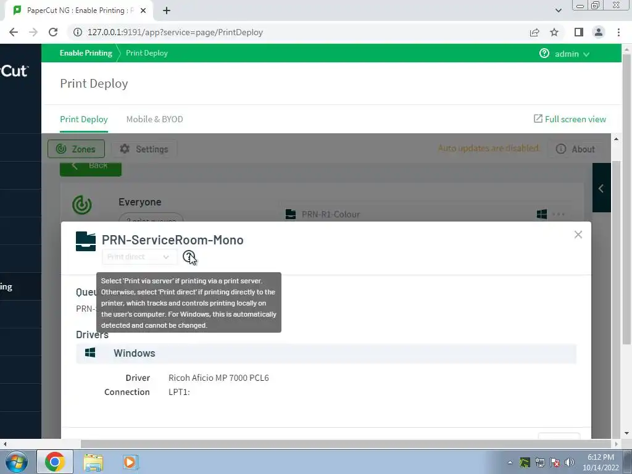Click the LPT1: connection value

tap(179, 392)
